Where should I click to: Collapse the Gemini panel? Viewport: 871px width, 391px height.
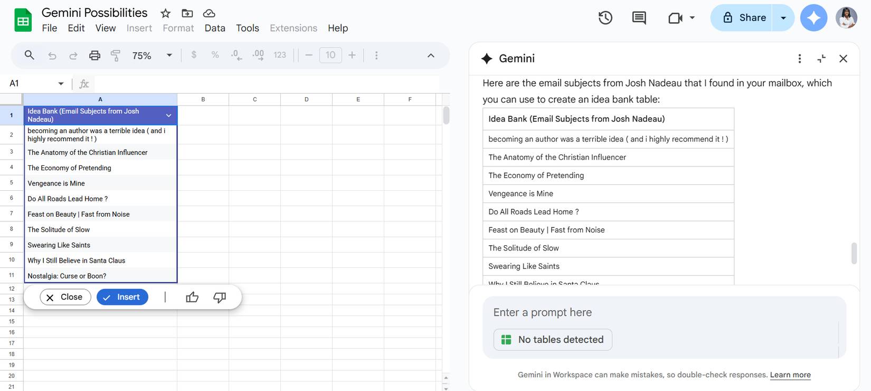821,59
